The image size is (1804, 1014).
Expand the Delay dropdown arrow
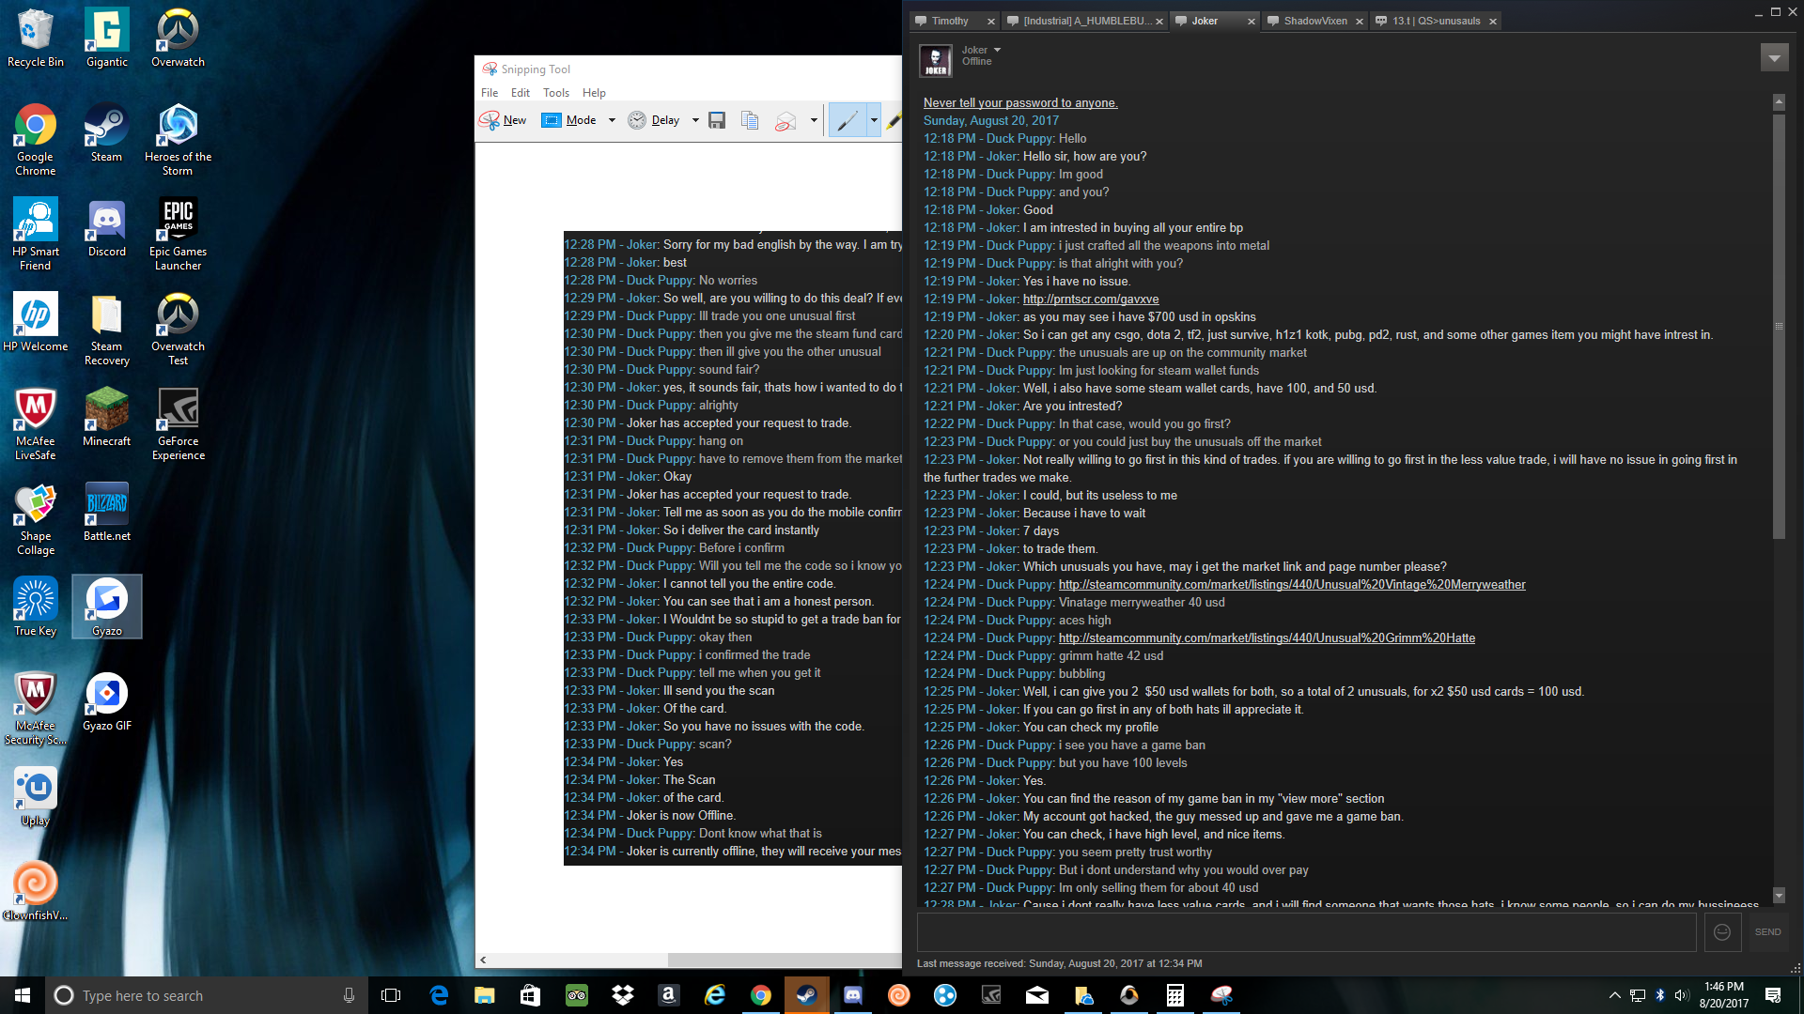click(695, 120)
